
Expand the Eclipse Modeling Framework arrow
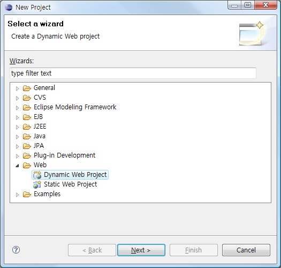[x=17, y=108]
